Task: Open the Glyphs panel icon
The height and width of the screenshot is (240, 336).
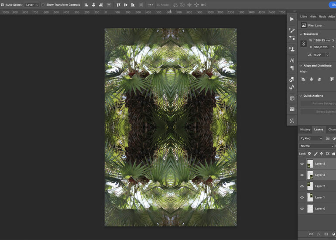Action: pyautogui.click(x=292, y=120)
